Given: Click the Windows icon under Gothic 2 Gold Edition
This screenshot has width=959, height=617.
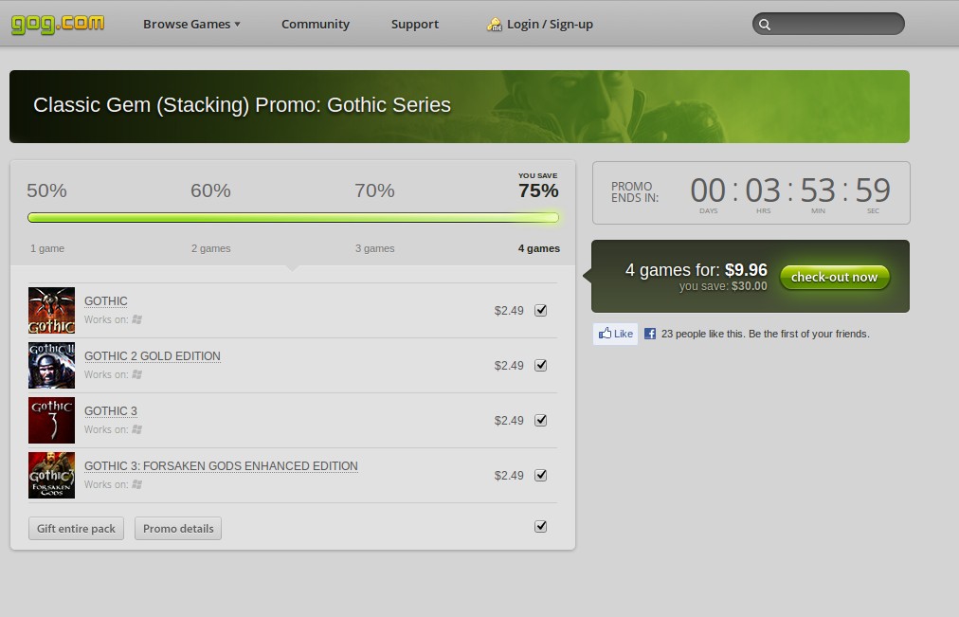Looking at the screenshot, I should coord(137,374).
